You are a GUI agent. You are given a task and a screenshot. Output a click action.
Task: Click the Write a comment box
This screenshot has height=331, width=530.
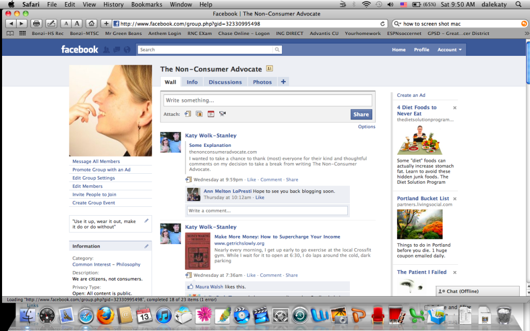pyautogui.click(x=267, y=211)
